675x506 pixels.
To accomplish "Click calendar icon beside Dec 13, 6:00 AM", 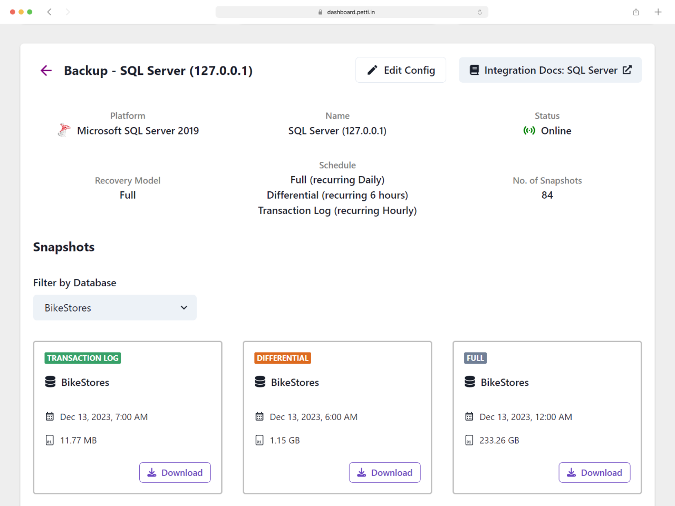I will (259, 416).
